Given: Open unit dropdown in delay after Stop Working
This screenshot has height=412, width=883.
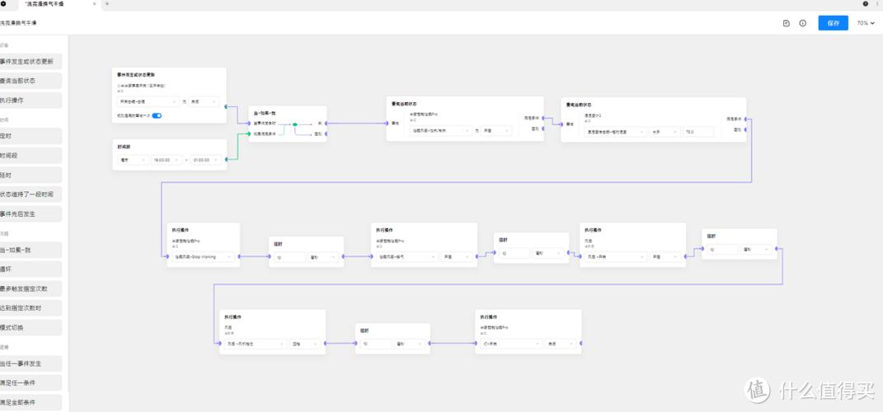Looking at the screenshot, I should click(324, 256).
